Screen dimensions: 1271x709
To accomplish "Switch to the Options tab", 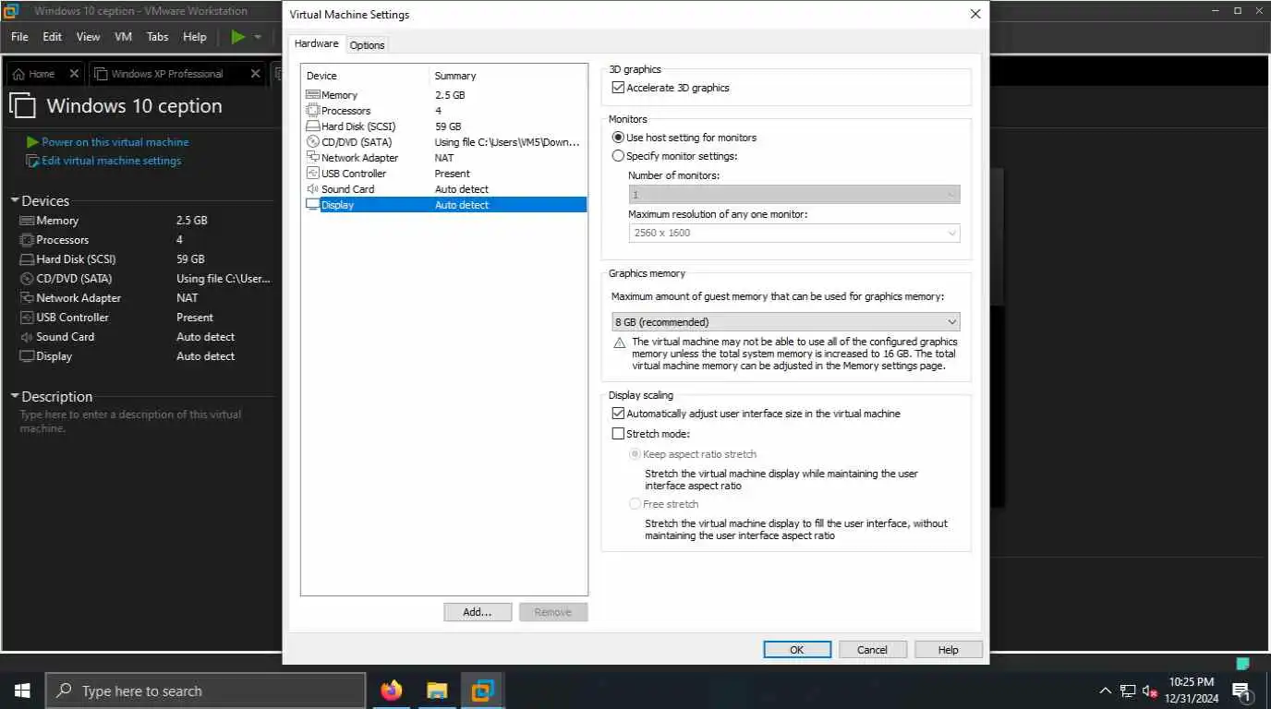I will pos(367,45).
